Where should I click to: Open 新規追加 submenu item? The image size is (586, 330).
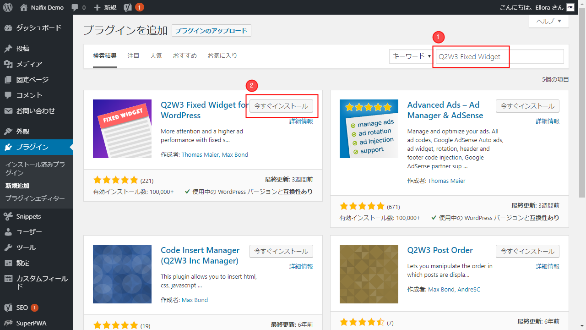[17, 186]
